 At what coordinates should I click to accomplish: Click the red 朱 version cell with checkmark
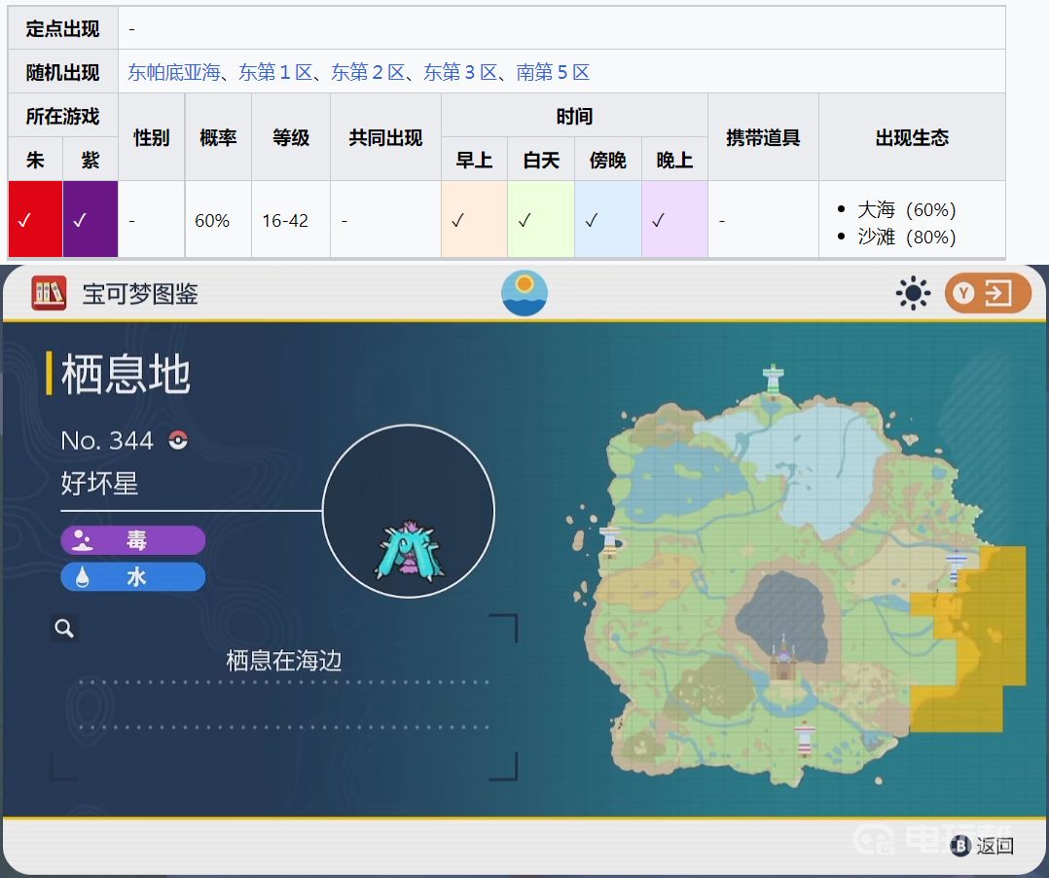click(x=35, y=219)
